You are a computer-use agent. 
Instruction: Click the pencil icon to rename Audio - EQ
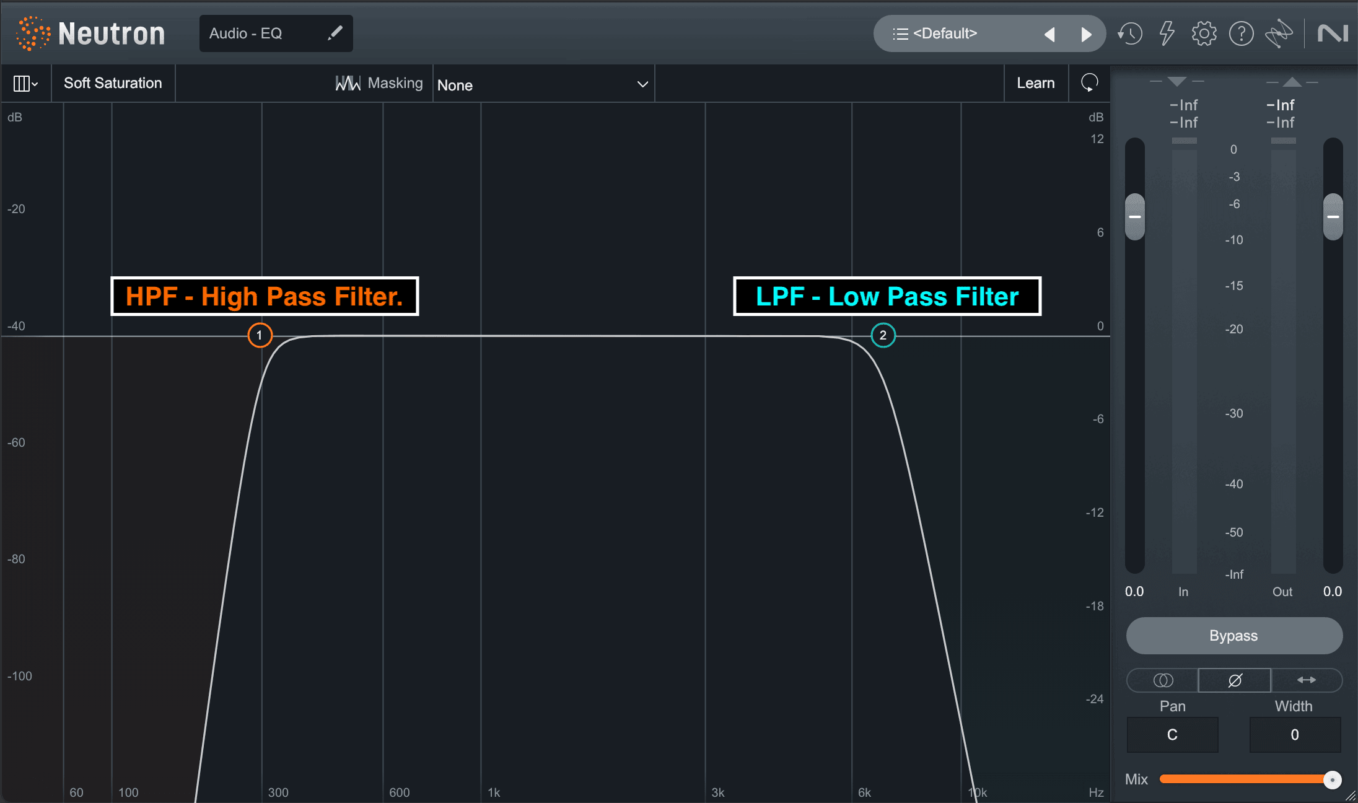pos(335,33)
